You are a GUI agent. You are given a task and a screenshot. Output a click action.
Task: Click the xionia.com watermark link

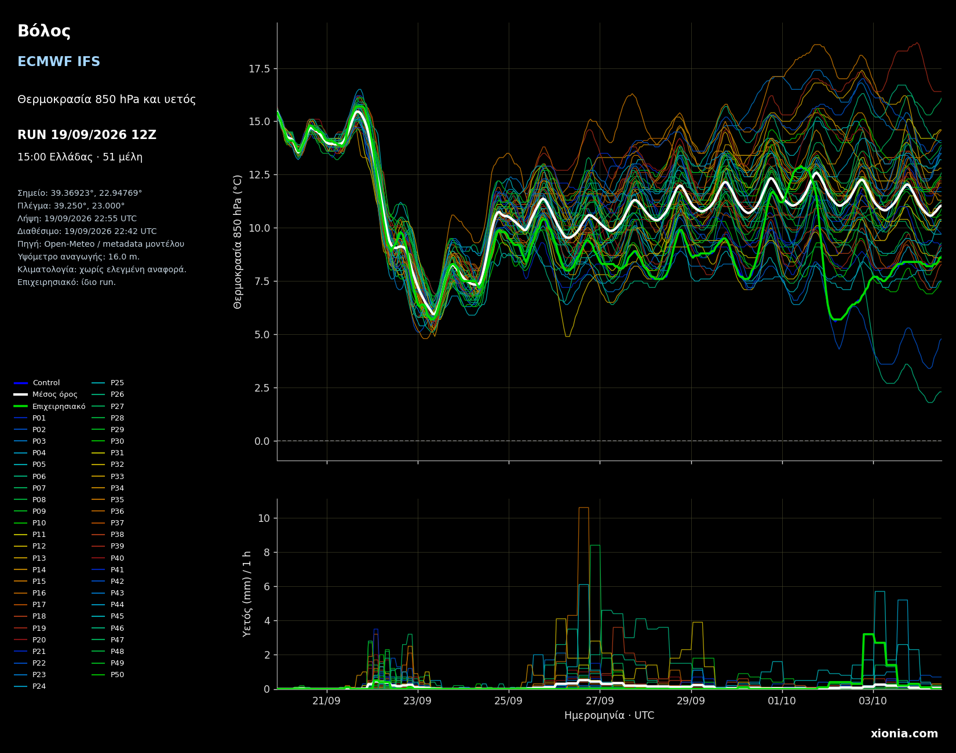pos(904,734)
